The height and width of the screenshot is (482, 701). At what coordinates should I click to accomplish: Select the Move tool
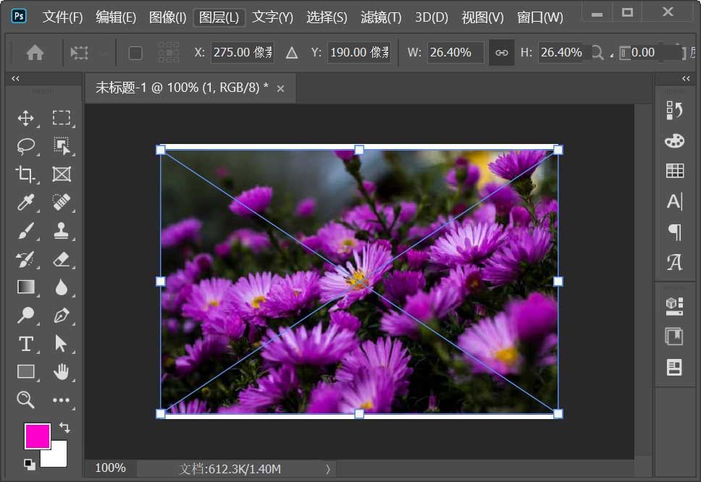(26, 118)
